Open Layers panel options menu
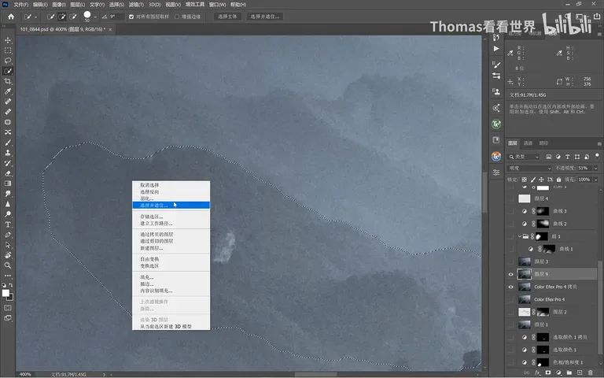The width and height of the screenshot is (604, 378). pos(599,143)
